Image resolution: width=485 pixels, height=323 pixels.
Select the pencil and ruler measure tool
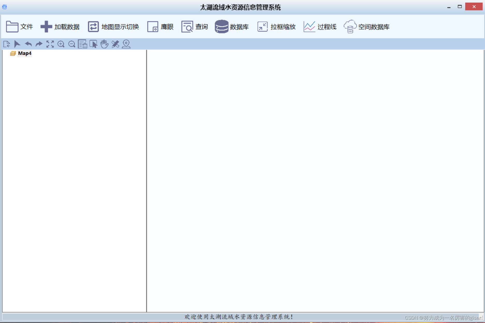tap(115, 44)
